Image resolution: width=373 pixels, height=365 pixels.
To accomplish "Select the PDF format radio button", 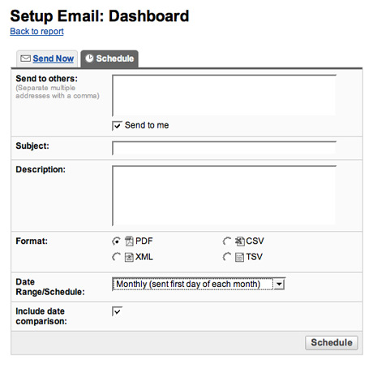I will click(x=116, y=241).
